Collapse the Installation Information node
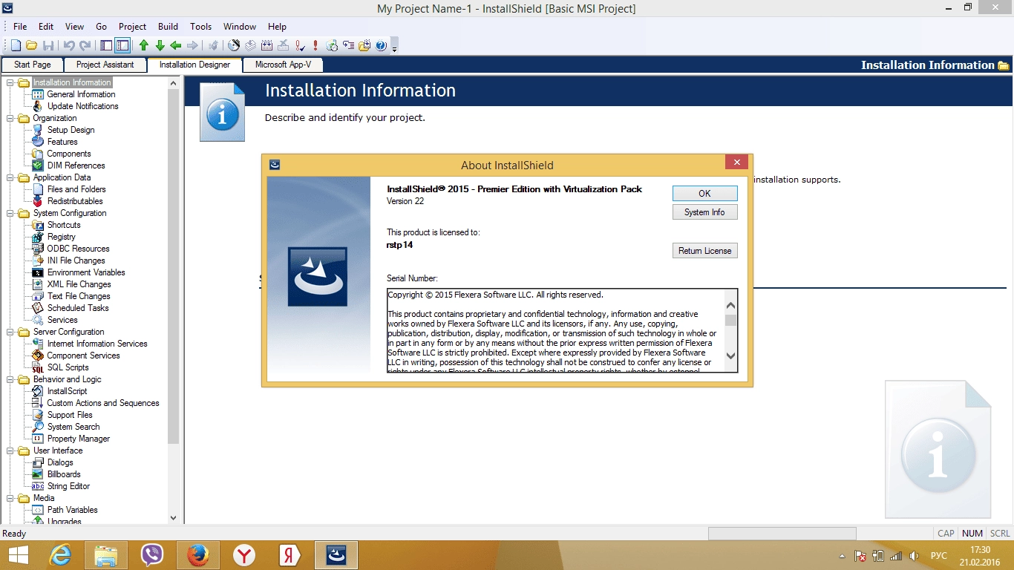The width and height of the screenshot is (1014, 570). click(x=10, y=82)
